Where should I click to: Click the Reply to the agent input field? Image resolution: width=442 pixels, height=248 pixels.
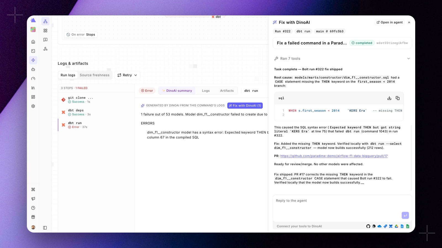(342, 209)
